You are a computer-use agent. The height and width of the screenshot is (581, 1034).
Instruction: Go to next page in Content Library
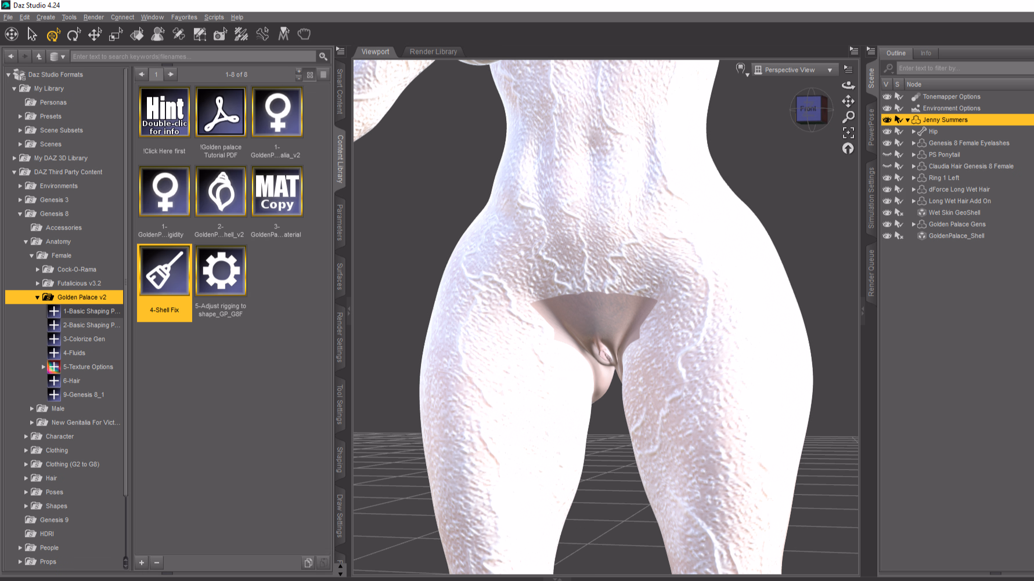point(170,74)
